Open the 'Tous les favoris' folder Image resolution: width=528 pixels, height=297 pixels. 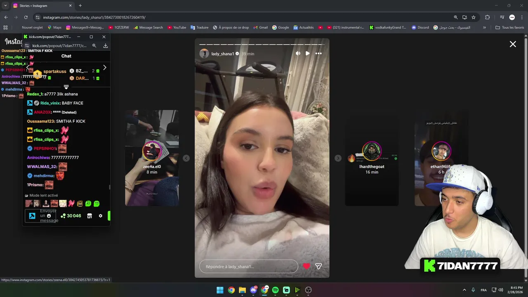pyautogui.click(x=509, y=28)
